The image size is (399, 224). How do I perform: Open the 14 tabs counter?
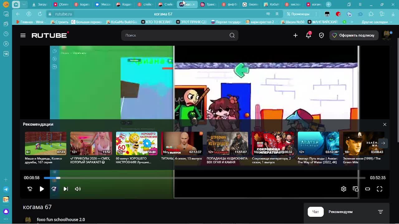16,4
